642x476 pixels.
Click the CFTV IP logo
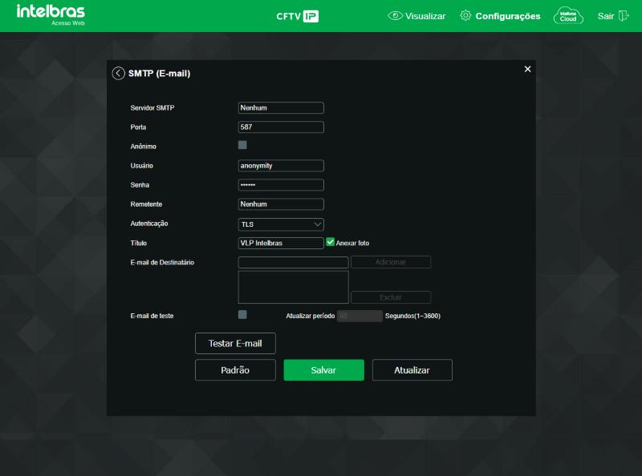coord(297,16)
